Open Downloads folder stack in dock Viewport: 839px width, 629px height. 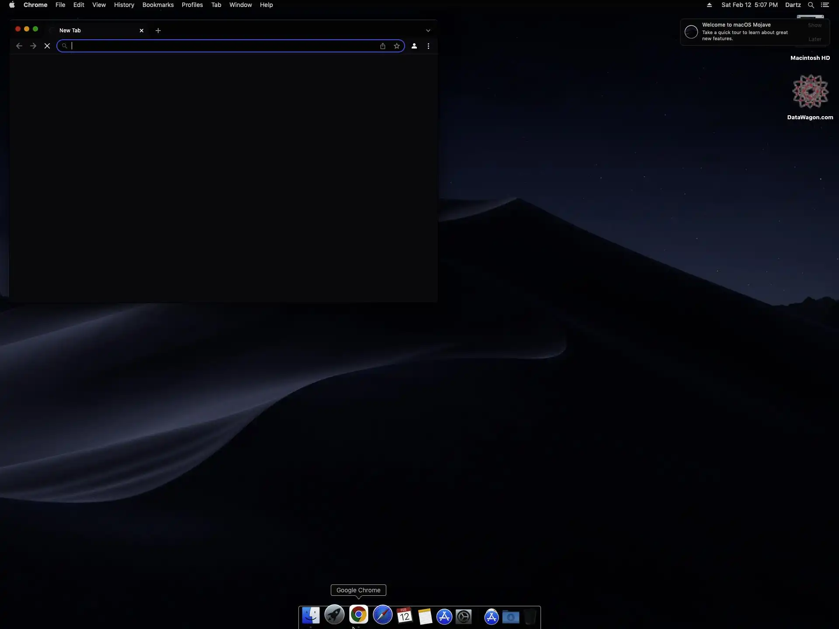click(510, 617)
